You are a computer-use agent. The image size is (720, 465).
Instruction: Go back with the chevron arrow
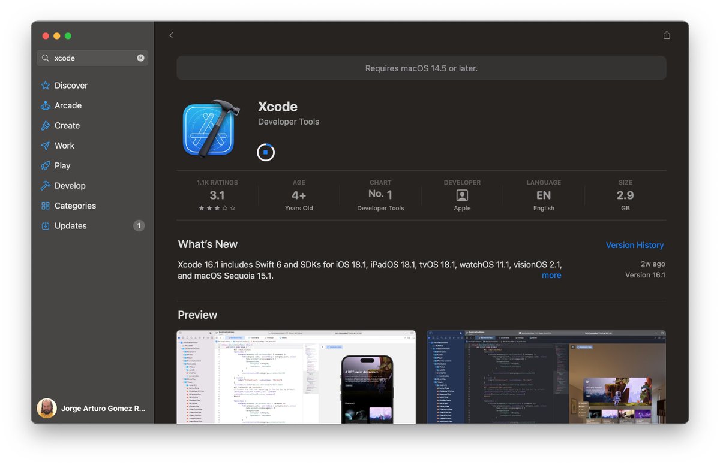coord(171,35)
